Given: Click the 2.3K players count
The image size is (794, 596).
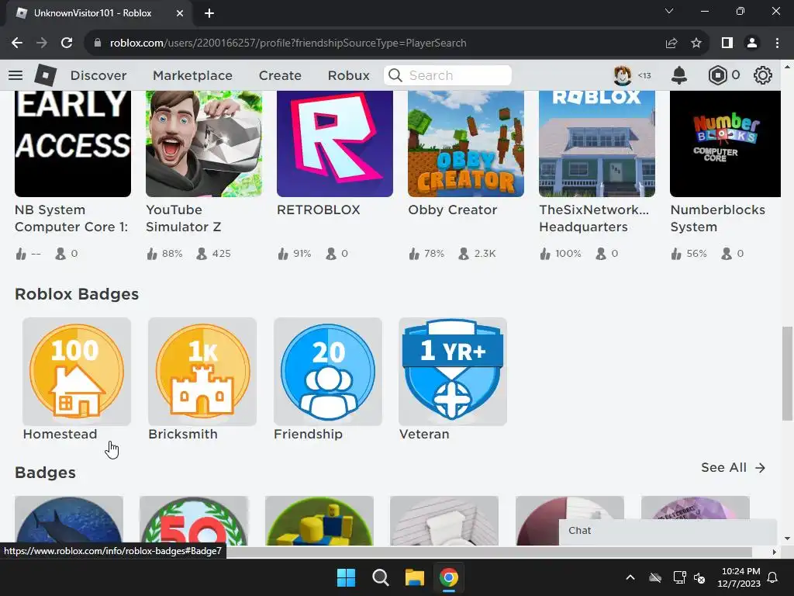Looking at the screenshot, I should point(485,254).
